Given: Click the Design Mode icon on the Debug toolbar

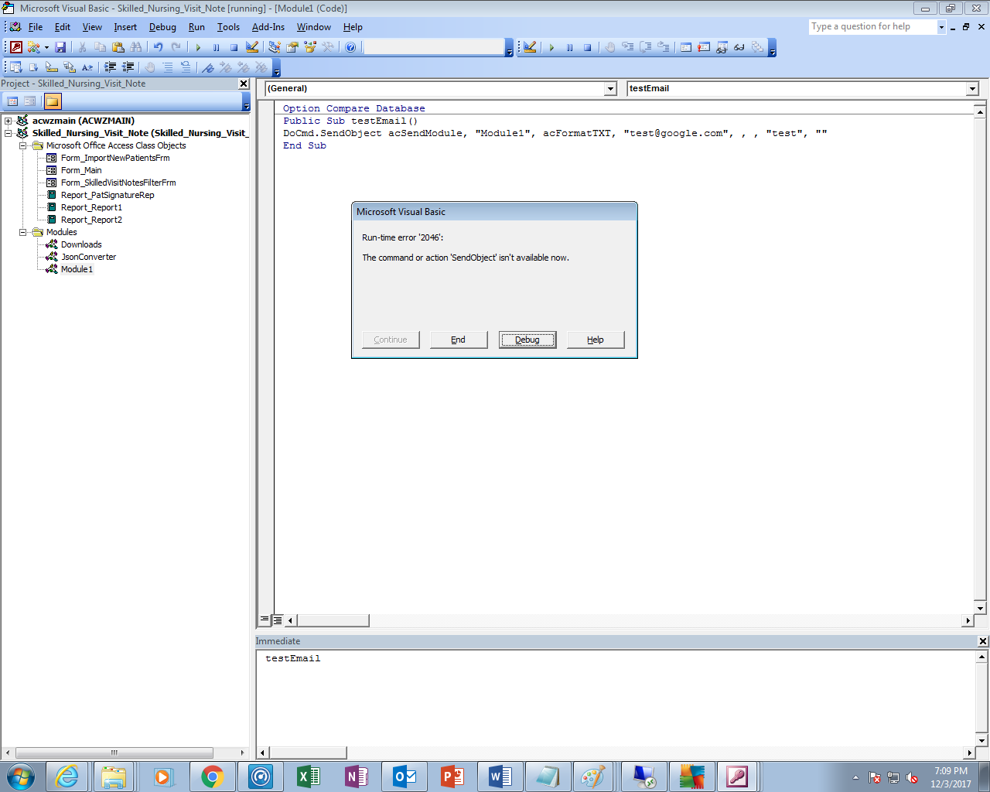Looking at the screenshot, I should (530, 47).
